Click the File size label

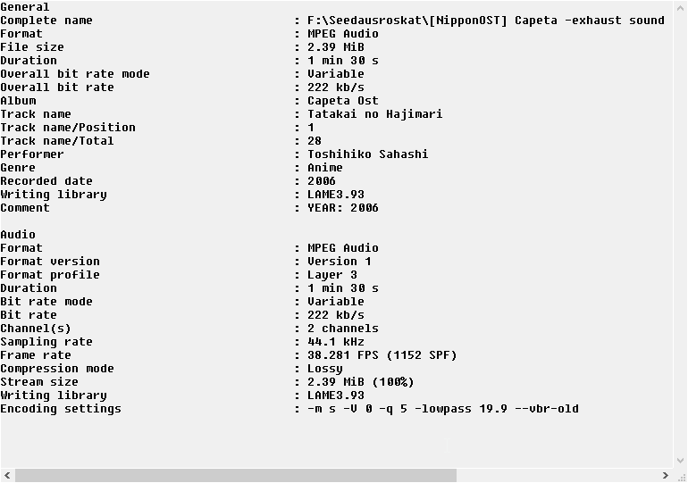tap(32, 47)
